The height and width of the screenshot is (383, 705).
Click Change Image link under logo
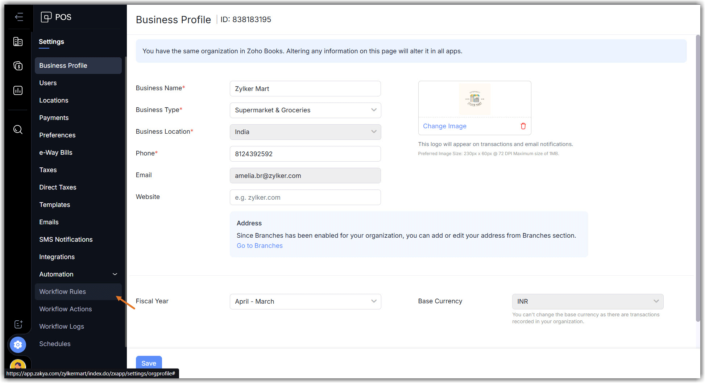tap(444, 126)
